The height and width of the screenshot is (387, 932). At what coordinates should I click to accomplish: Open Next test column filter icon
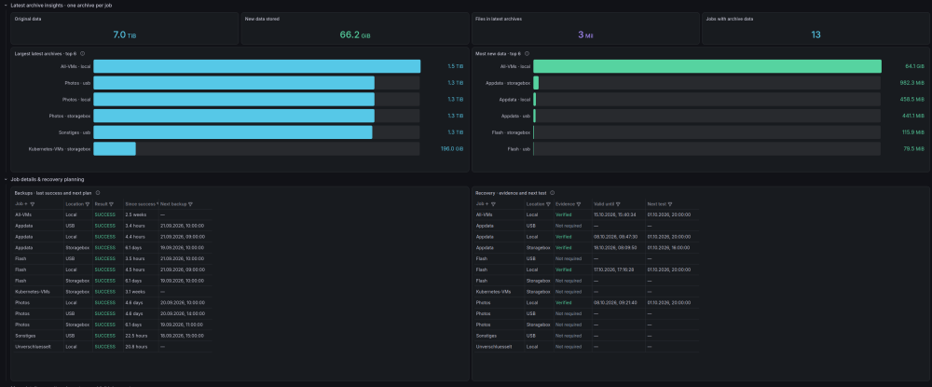(x=669, y=204)
